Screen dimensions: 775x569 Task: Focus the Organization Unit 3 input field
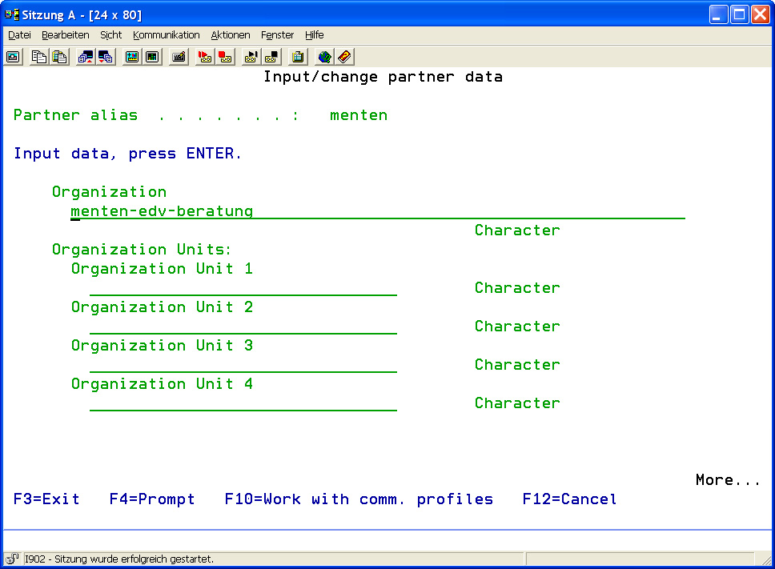[x=243, y=365]
